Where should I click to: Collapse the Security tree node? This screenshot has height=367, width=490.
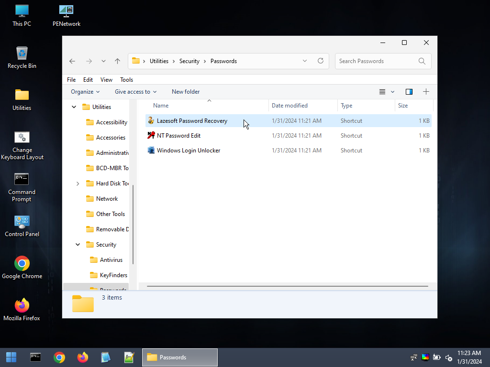pos(78,245)
